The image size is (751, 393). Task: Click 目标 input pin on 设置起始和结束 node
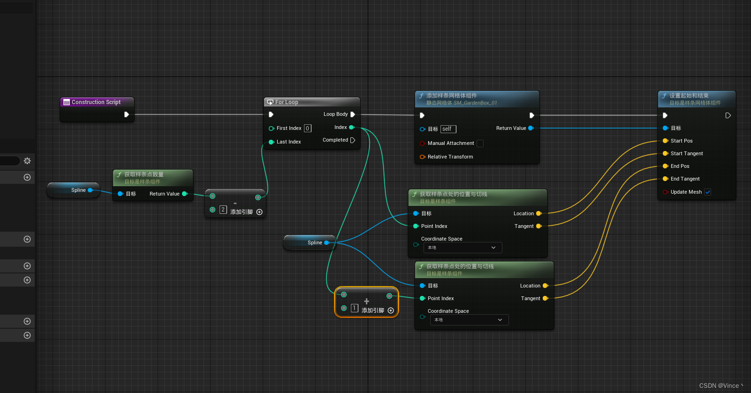[x=665, y=128]
